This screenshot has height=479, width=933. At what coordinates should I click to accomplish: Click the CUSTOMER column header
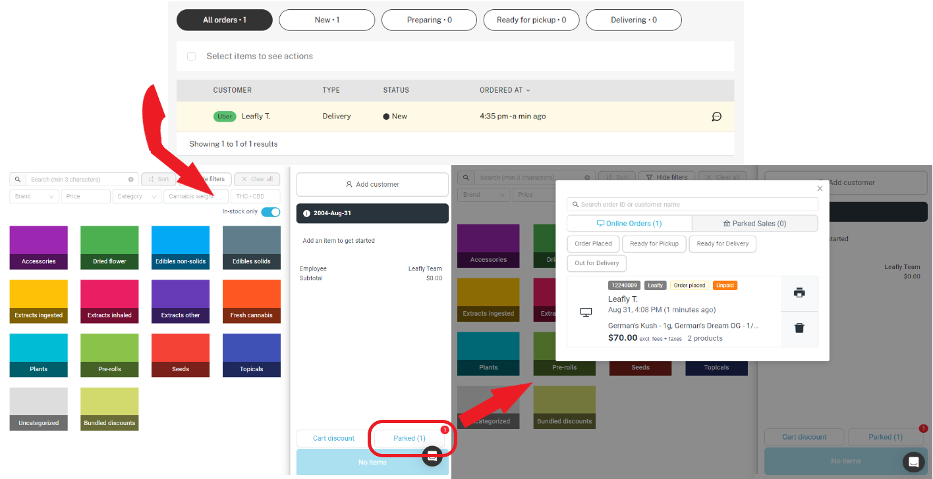(x=233, y=90)
